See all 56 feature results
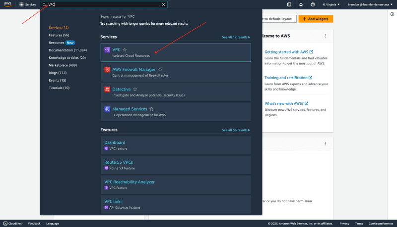 [236, 130]
